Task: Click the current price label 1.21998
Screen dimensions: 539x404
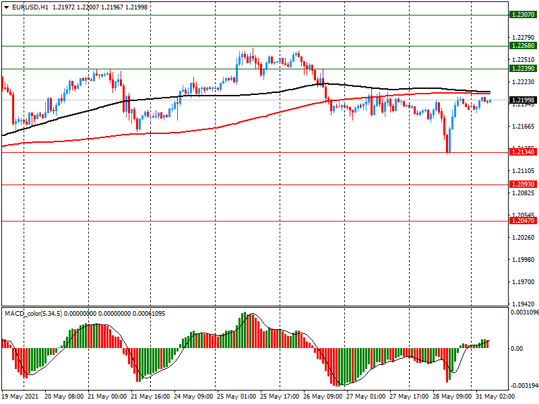Action: (523, 100)
